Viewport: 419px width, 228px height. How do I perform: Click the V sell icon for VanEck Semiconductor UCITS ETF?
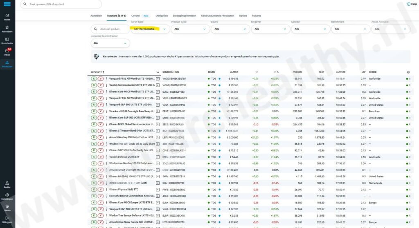(x=101, y=85)
